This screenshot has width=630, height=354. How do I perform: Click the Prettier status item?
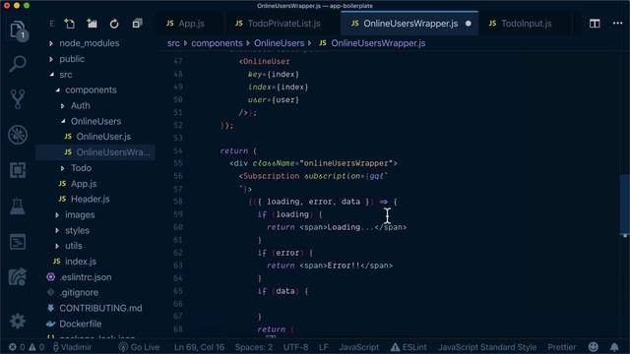pos(562,347)
